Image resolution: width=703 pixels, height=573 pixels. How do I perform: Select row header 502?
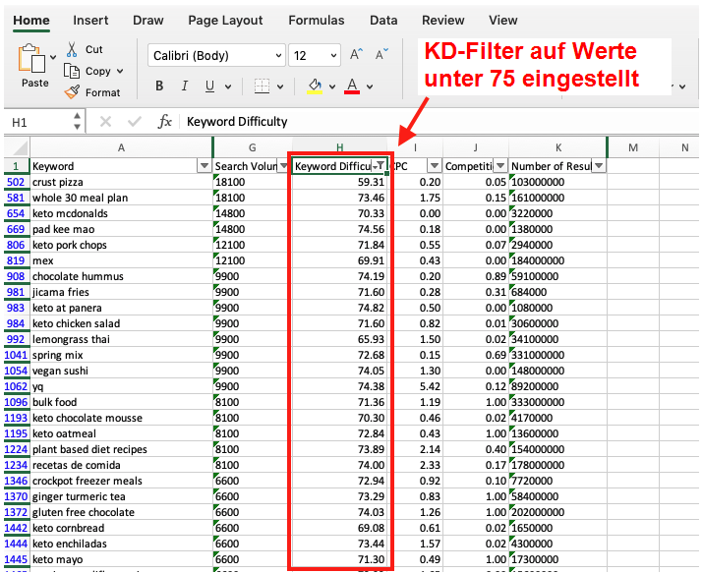[x=16, y=182]
